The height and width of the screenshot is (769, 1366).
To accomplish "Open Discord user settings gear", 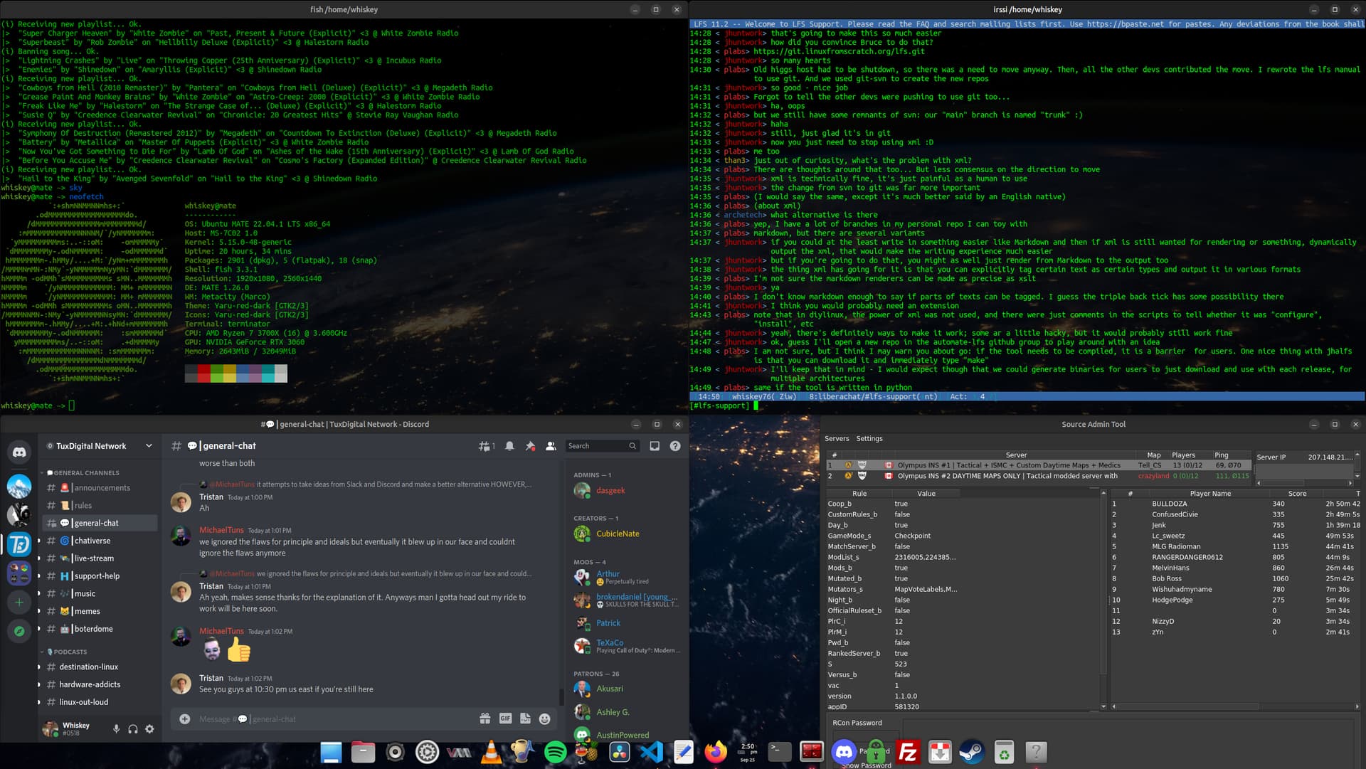I will click(149, 729).
